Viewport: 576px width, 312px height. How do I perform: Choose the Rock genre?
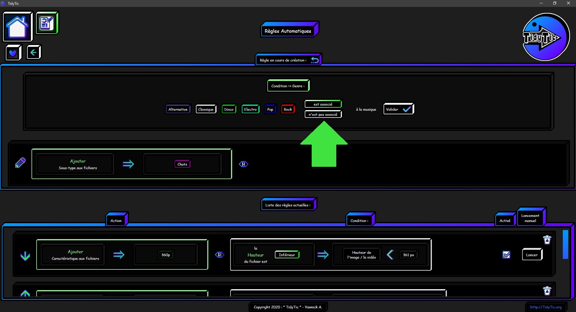click(288, 109)
